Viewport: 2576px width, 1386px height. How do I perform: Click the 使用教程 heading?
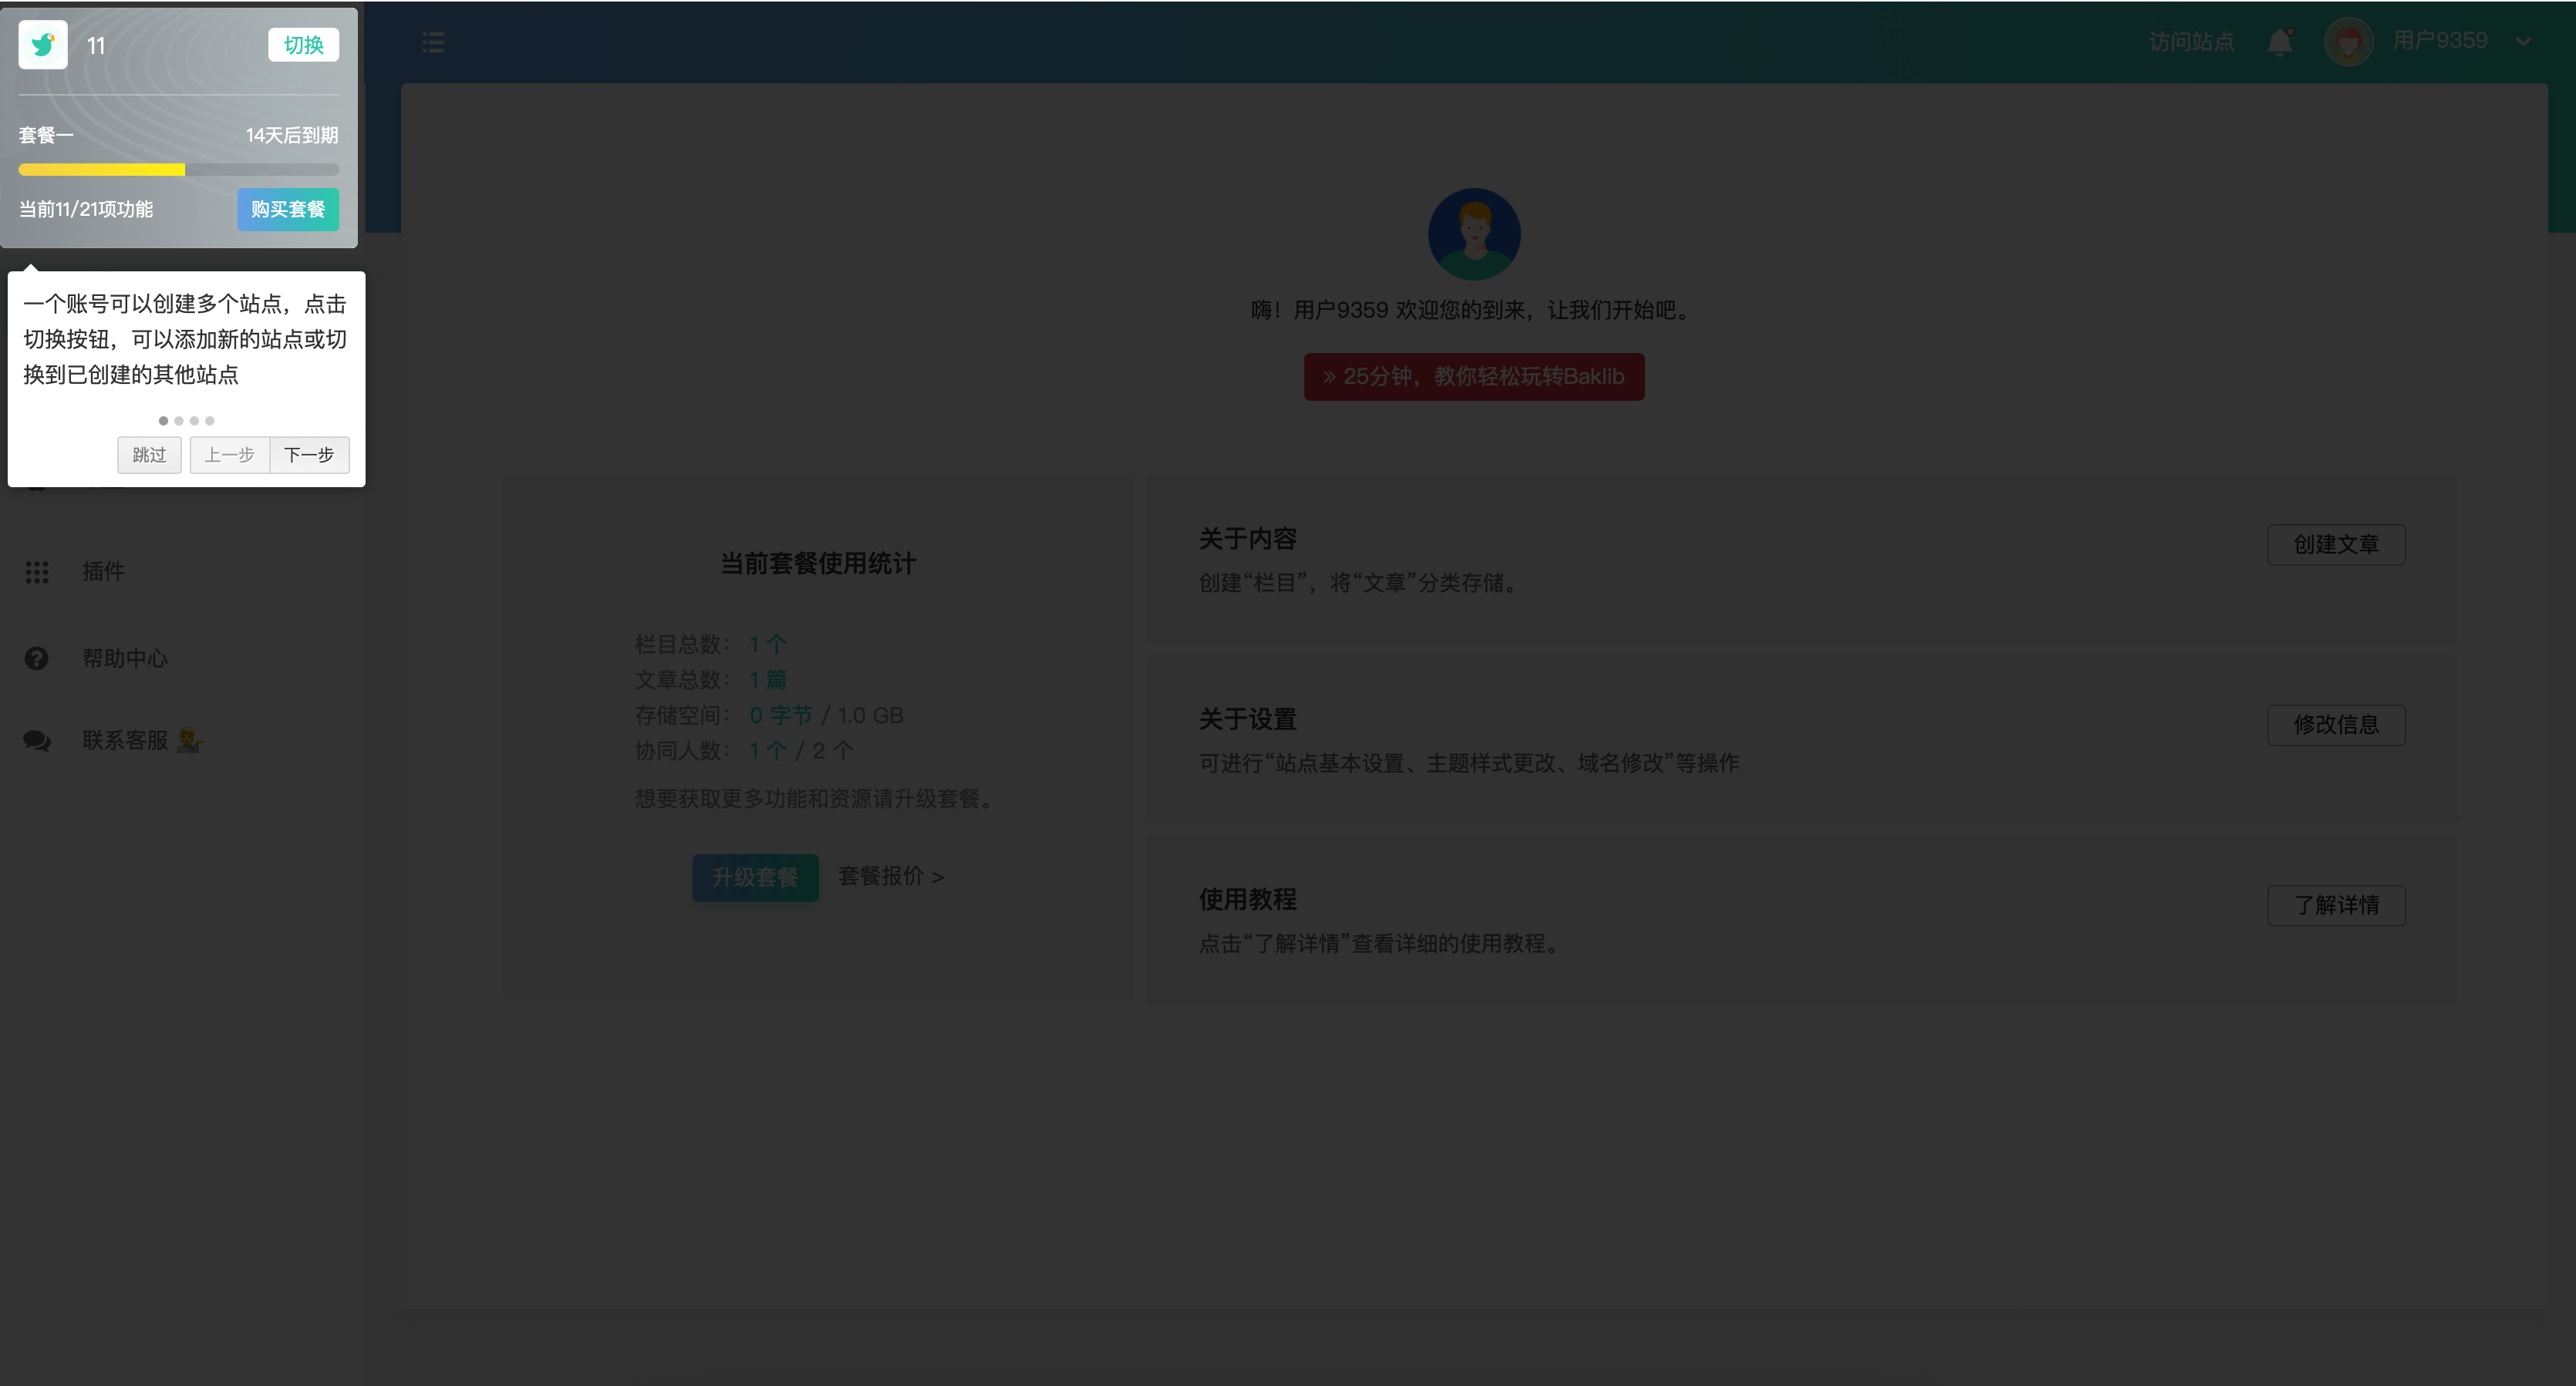[1247, 900]
